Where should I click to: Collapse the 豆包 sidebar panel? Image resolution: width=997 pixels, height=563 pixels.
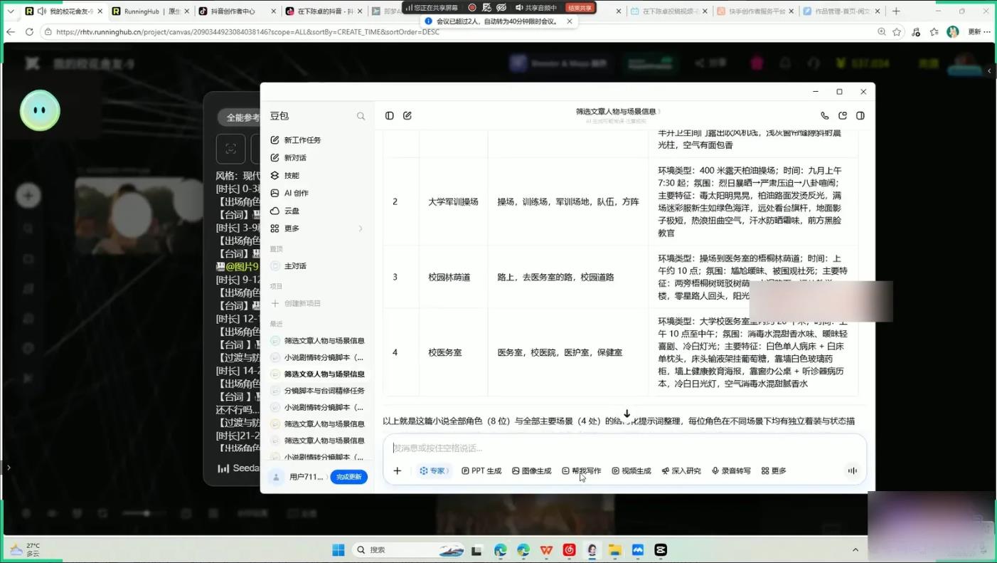click(x=390, y=115)
